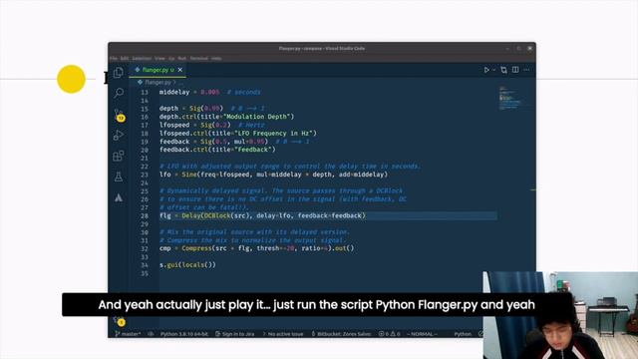Viewport: 638px width, 359px height.
Task: Open the File menu
Action: pos(114,58)
